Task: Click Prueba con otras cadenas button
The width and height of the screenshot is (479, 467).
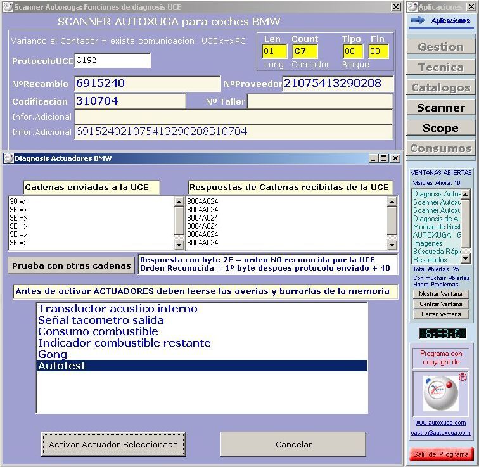Action: (x=71, y=265)
